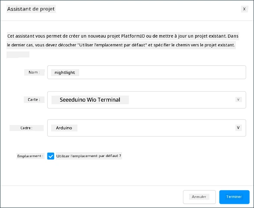The width and height of the screenshot is (254, 208).
Task: Click the 'Arduino' selected framework value
Action: (x=64, y=128)
